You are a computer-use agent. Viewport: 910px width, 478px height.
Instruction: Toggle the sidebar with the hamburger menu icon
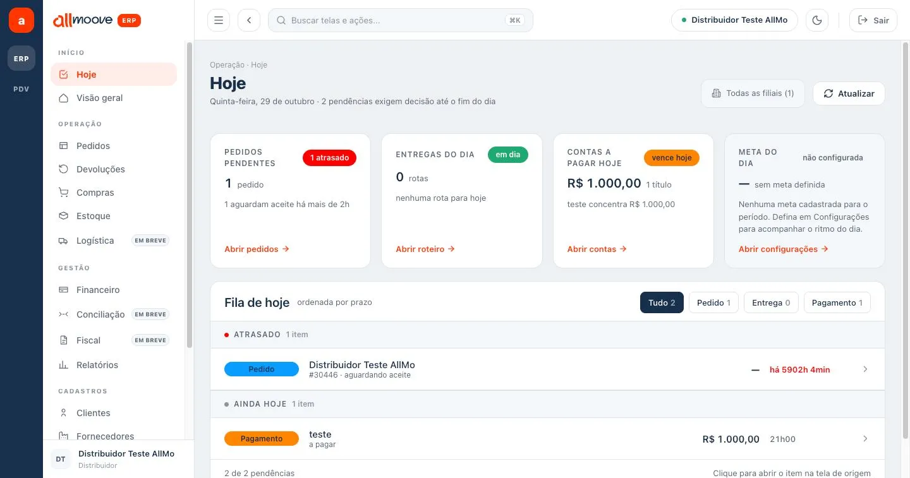pos(219,20)
